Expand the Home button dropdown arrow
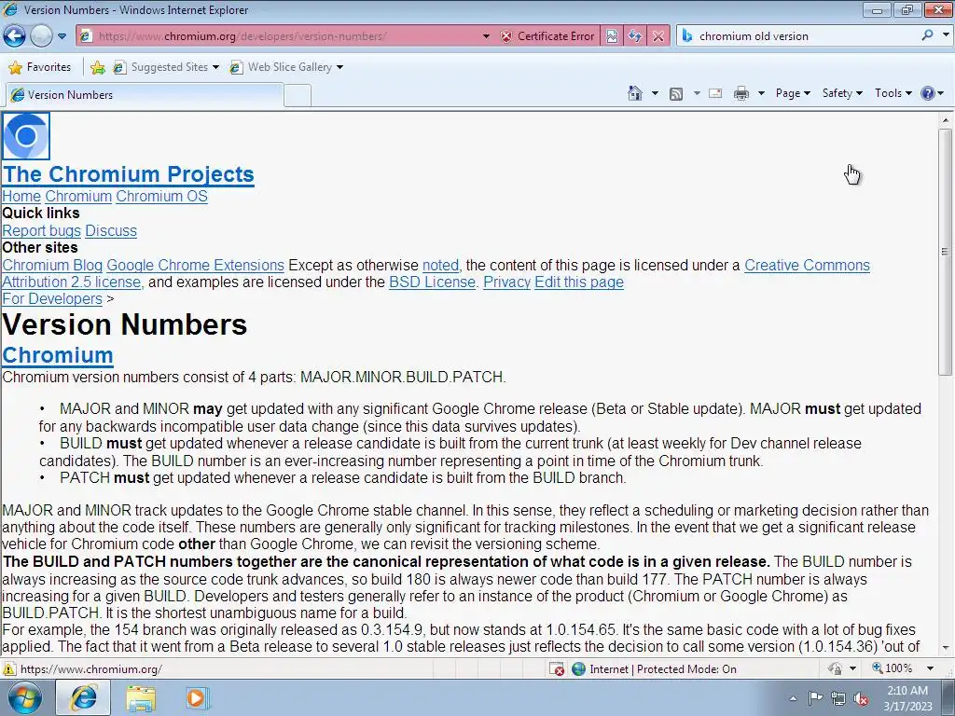This screenshot has width=955, height=716. [x=655, y=93]
